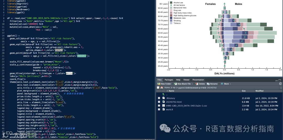Click the ggplot2 folder breadcrumb ending 20240702
The height and width of the screenshot is (140, 283).
198,88
